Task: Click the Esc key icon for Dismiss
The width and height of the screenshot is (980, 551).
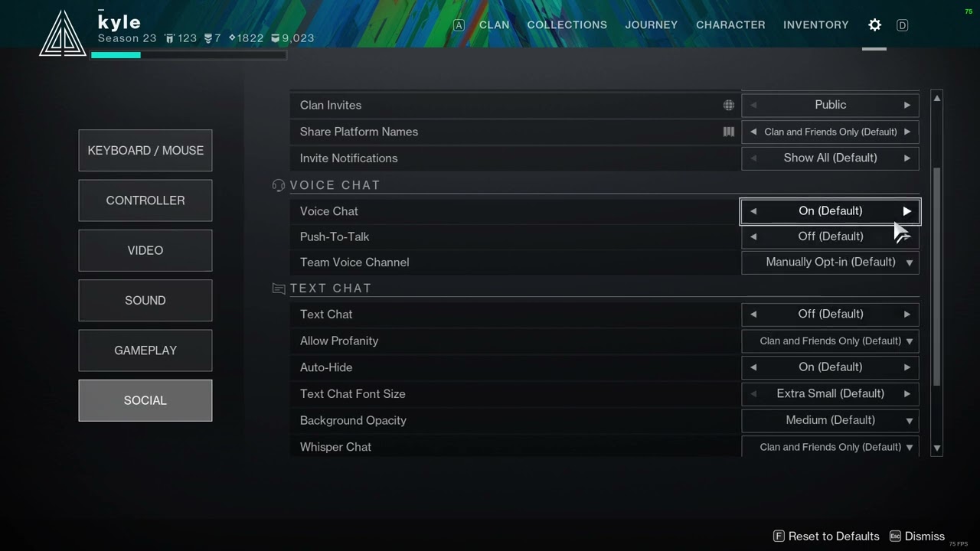Action: coord(895,536)
